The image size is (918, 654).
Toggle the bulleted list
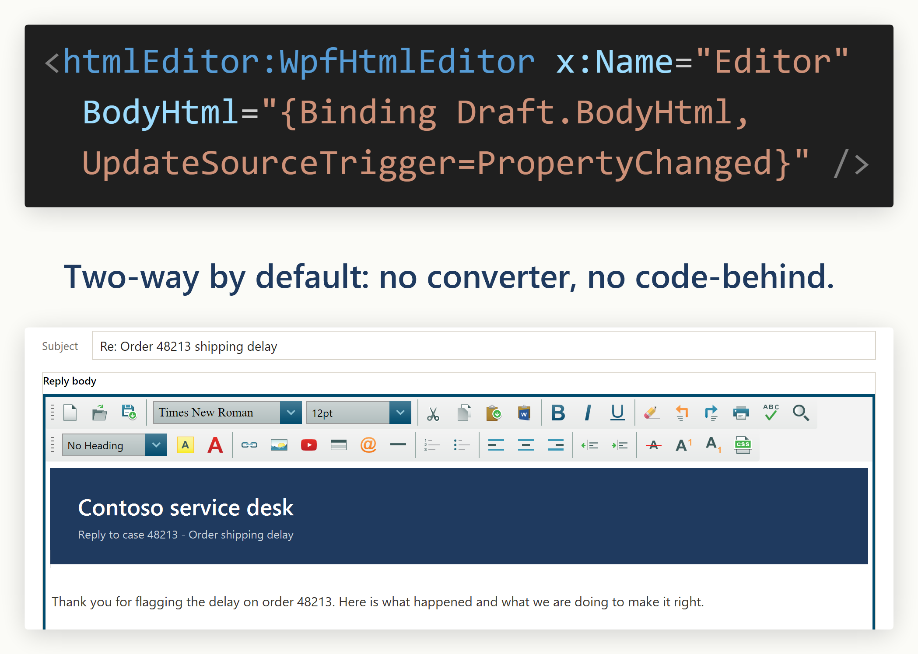point(462,445)
